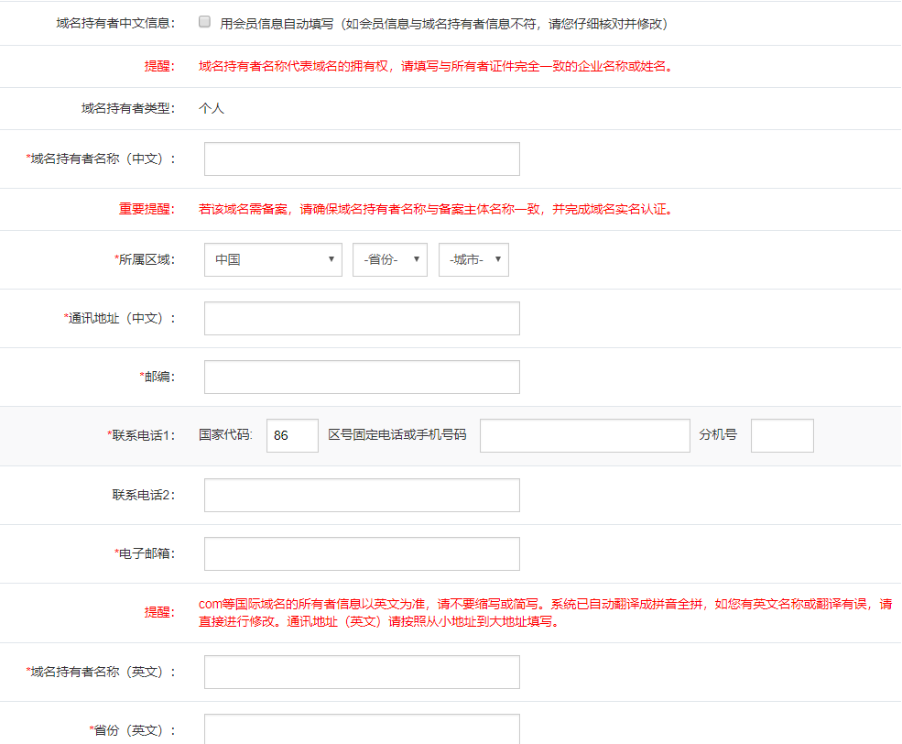Click the 联系电话2 input field

[362, 496]
